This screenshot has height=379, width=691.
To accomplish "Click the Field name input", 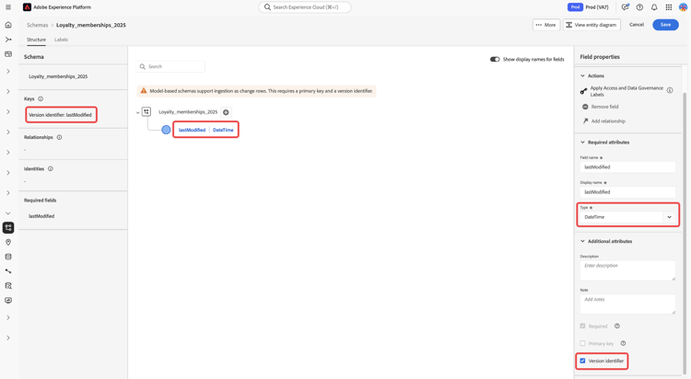I will 627,167.
